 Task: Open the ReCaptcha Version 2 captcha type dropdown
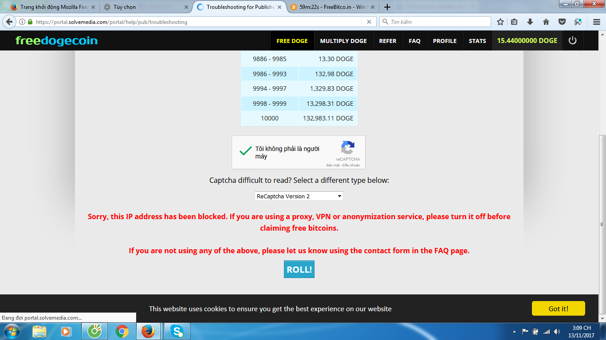pyautogui.click(x=299, y=196)
